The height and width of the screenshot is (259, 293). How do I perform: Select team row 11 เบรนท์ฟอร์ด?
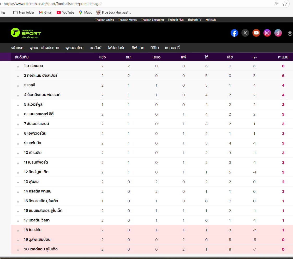(152, 162)
